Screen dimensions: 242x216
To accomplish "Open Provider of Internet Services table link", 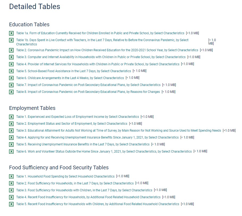I will click(x=98, y=64).
